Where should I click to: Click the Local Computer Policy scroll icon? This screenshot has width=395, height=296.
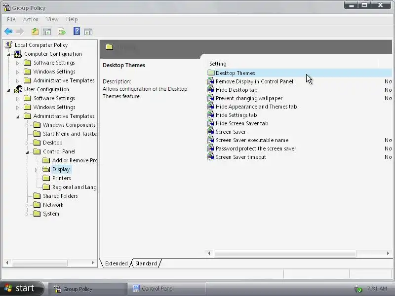9,45
